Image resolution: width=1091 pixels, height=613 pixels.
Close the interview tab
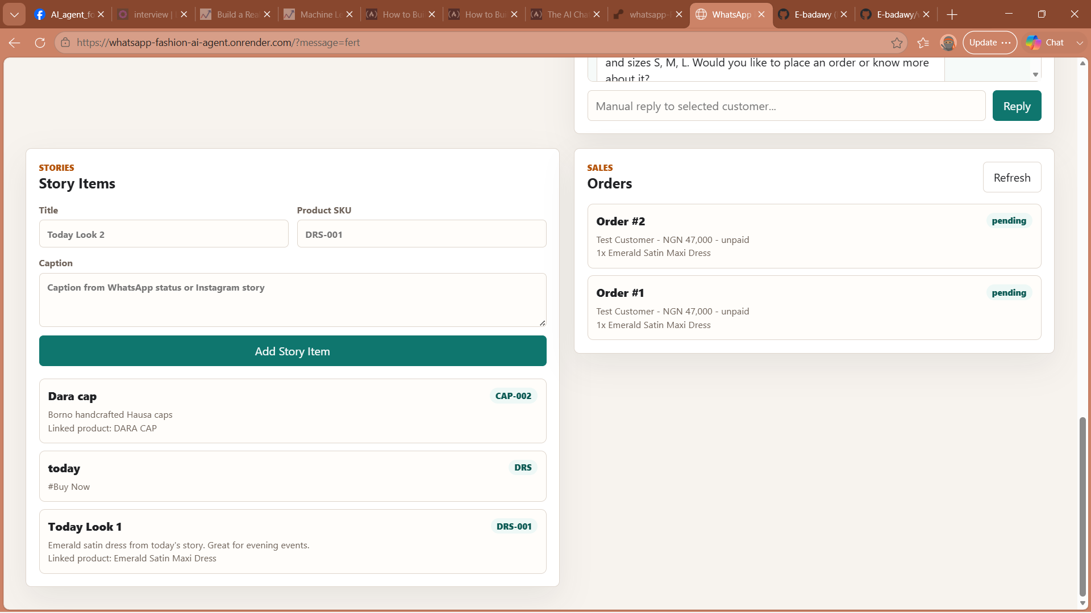184,14
